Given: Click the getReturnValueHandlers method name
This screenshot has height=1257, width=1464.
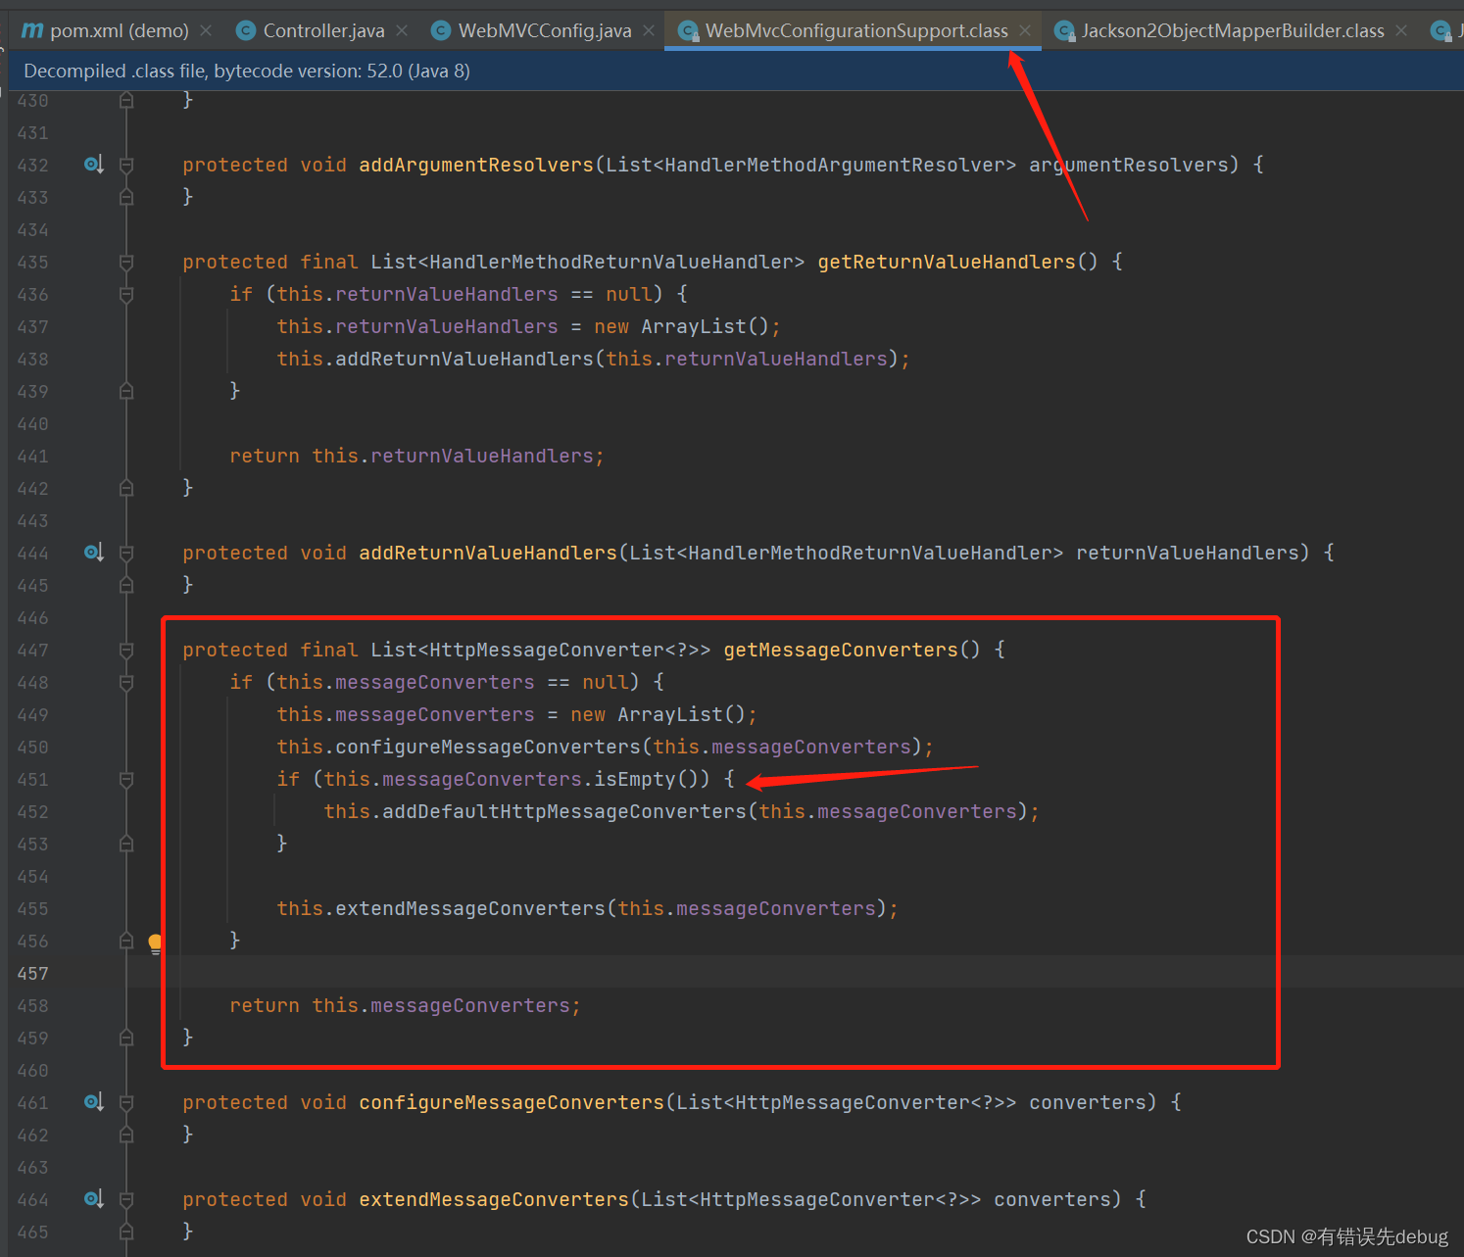Looking at the screenshot, I should [x=947, y=262].
